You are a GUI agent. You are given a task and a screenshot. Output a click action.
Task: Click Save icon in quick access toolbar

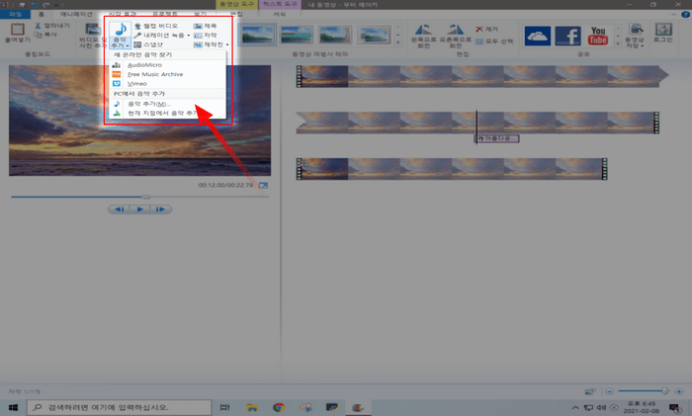(22, 4)
